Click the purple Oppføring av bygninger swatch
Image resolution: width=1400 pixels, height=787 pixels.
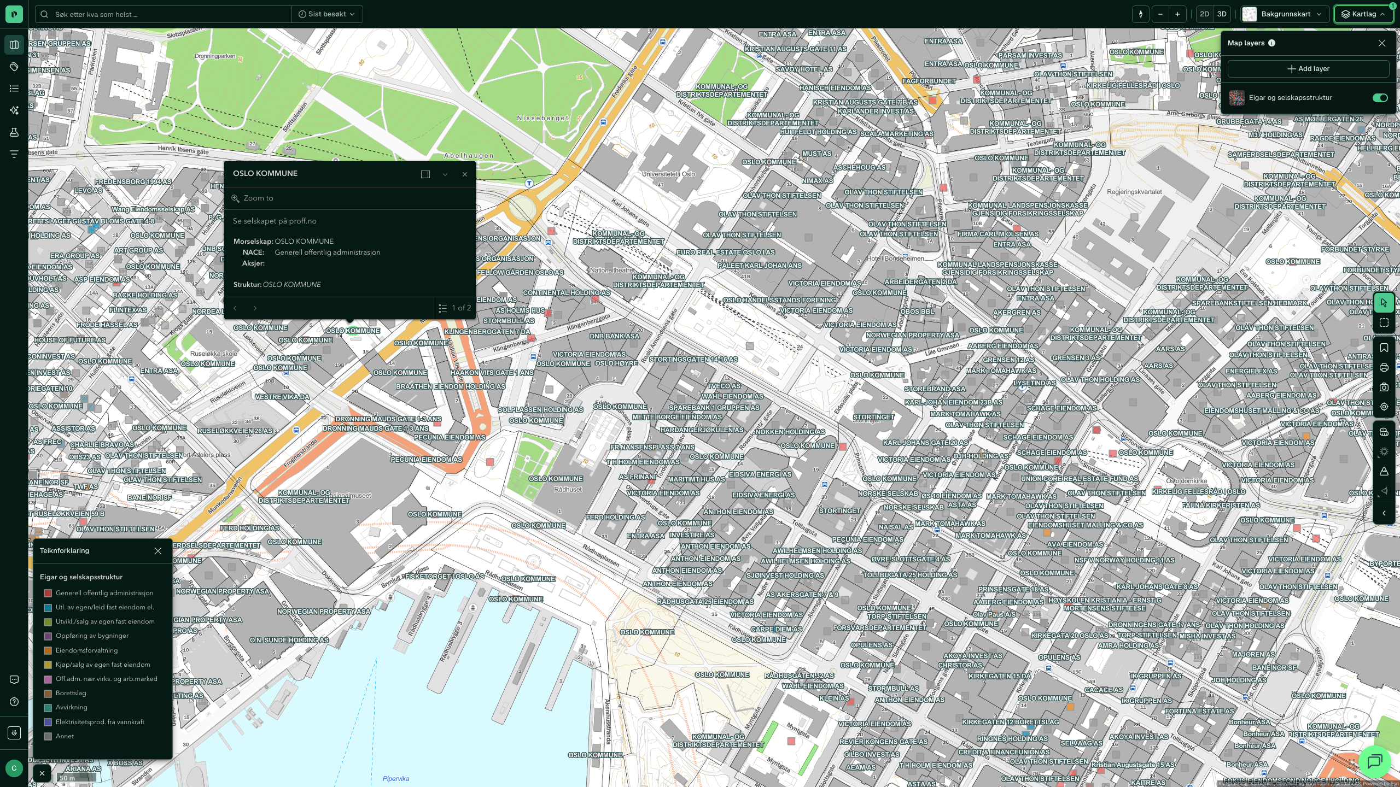click(x=48, y=636)
